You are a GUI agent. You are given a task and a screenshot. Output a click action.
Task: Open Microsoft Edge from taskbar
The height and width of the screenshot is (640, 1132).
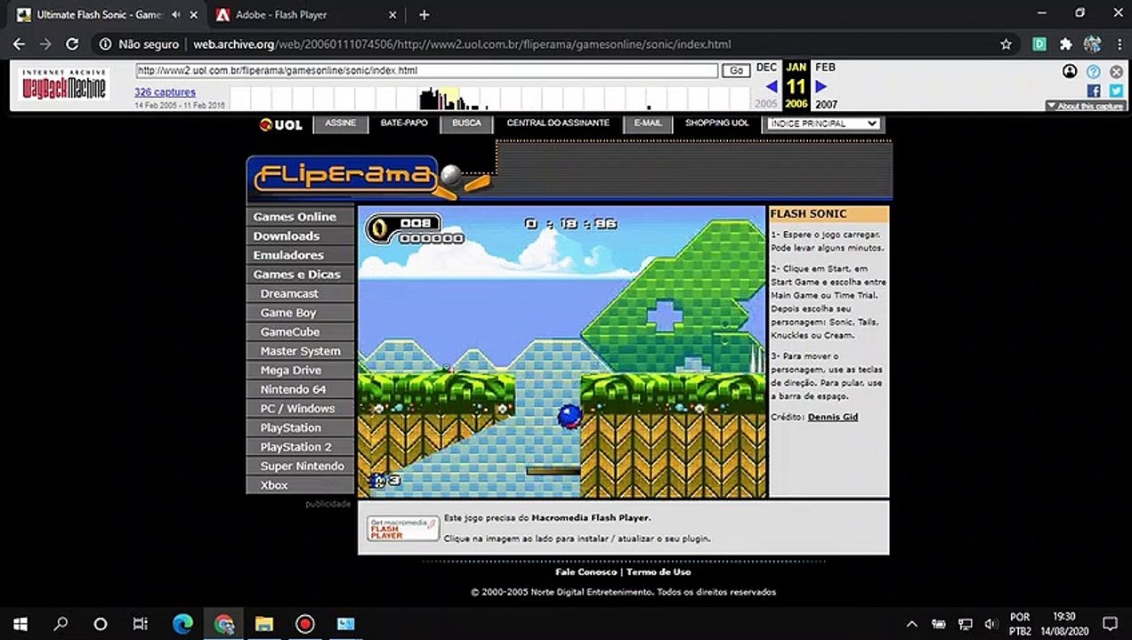tap(182, 623)
